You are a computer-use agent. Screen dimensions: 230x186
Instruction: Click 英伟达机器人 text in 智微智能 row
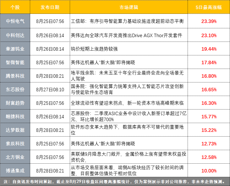click(x=103, y=62)
